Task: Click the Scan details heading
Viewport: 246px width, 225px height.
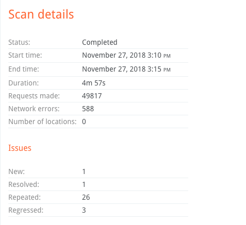Action: click(x=41, y=14)
